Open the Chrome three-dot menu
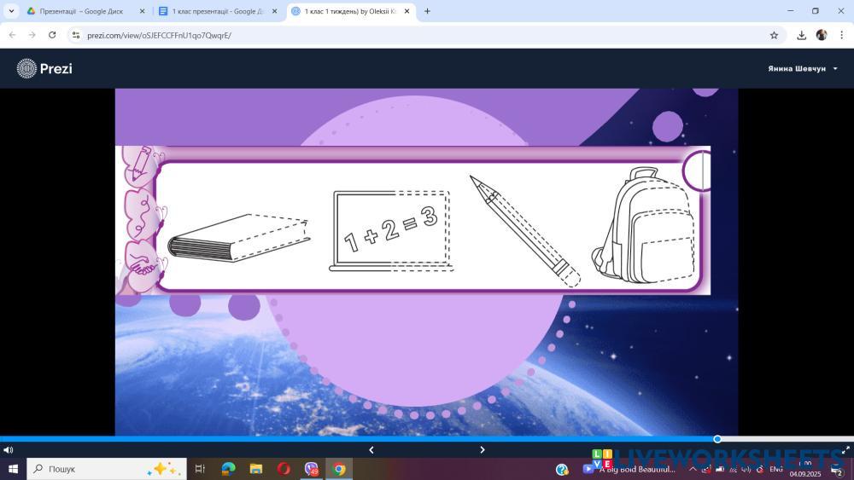Image resolution: width=854 pixels, height=480 pixels. (x=840, y=35)
